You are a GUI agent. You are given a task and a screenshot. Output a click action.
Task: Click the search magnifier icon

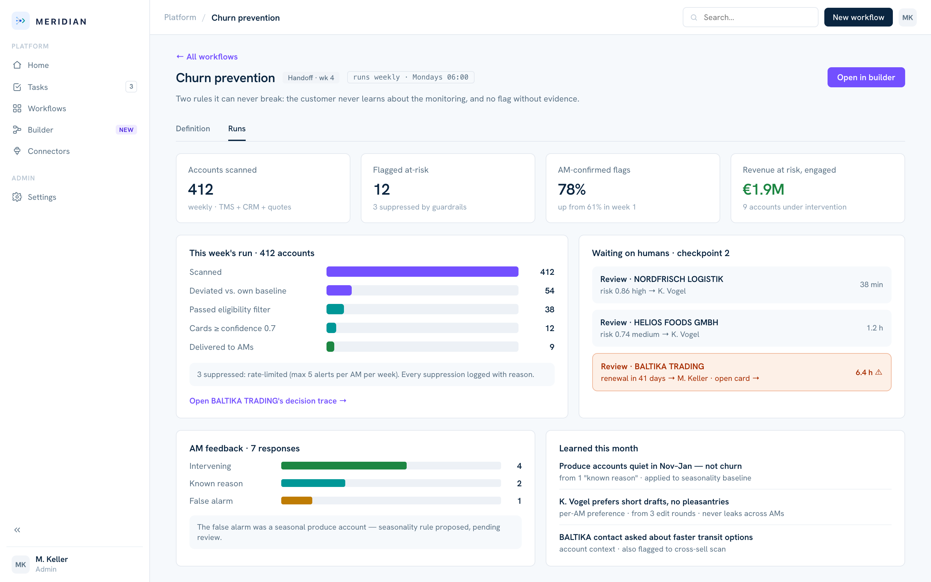pyautogui.click(x=694, y=17)
